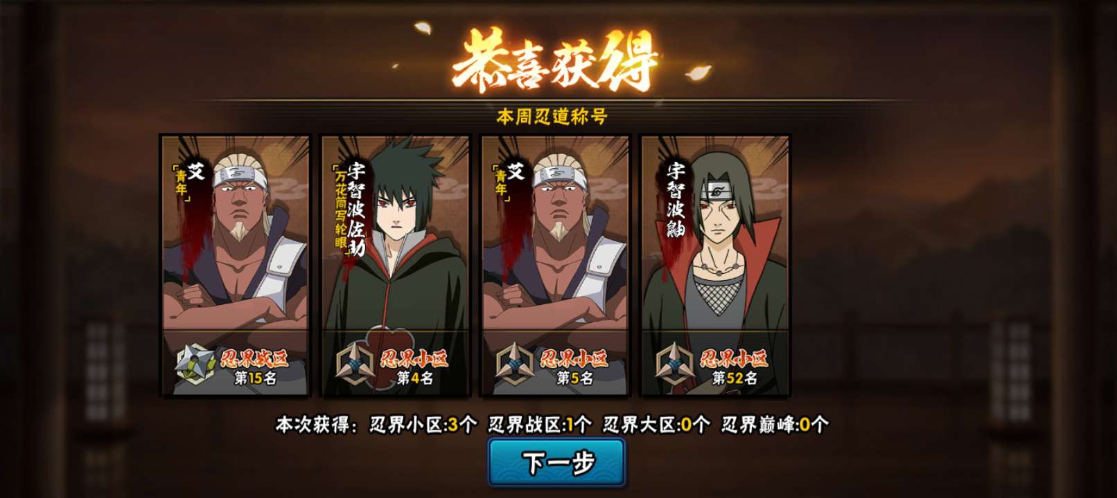
Task: Click the 万花筒写轮眼 vertical label
Action: click(340, 210)
